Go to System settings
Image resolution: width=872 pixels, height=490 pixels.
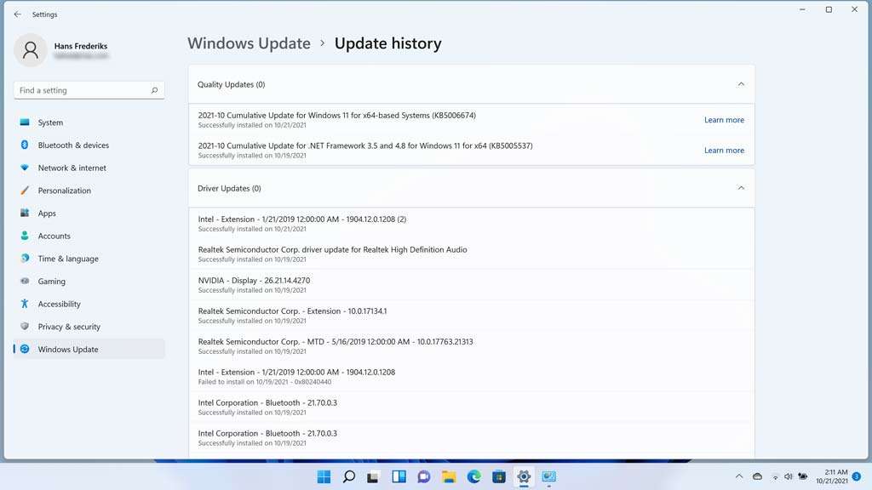89,122
